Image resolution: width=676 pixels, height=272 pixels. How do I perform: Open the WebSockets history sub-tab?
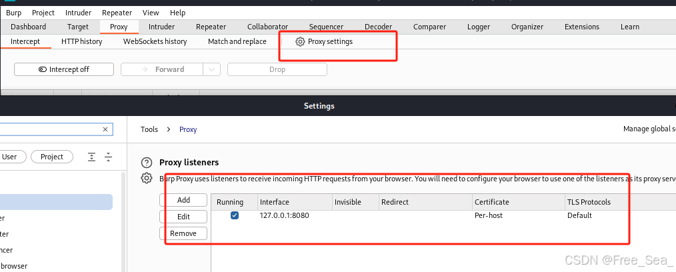tap(155, 42)
